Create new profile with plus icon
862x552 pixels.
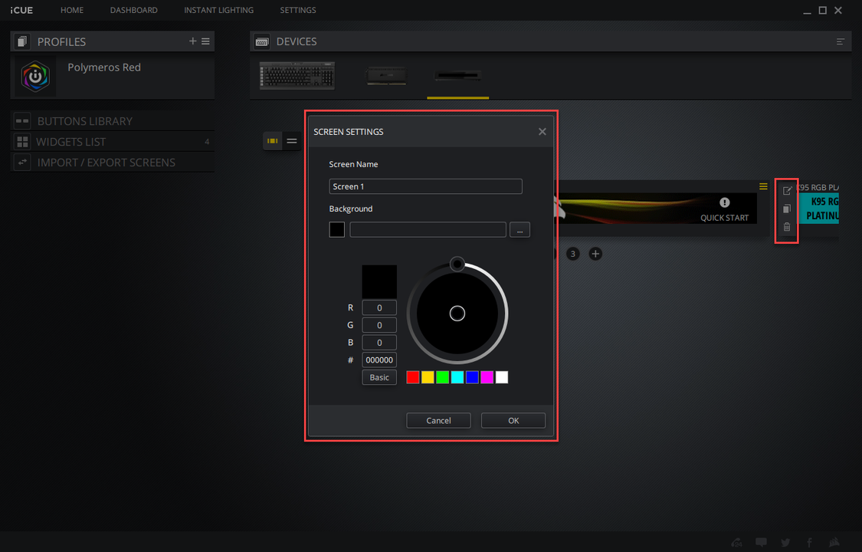pos(193,41)
